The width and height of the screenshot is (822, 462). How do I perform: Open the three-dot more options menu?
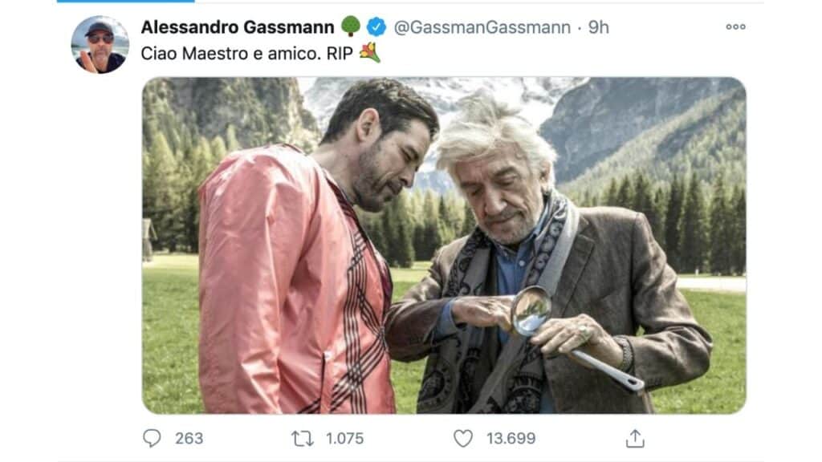735,26
